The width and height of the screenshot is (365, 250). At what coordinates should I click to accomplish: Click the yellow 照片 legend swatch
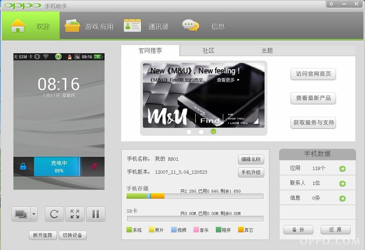[151, 230]
